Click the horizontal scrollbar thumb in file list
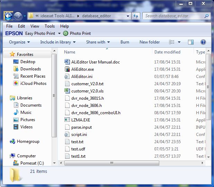This screenshot has height=187, width=214. click(112, 163)
